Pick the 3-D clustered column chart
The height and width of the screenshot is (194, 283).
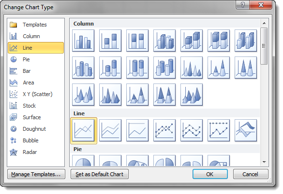point(164,41)
